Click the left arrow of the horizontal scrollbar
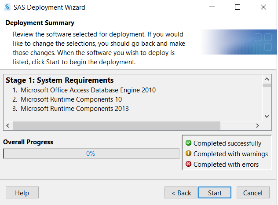The height and width of the screenshot is (205, 278). tap(8, 125)
